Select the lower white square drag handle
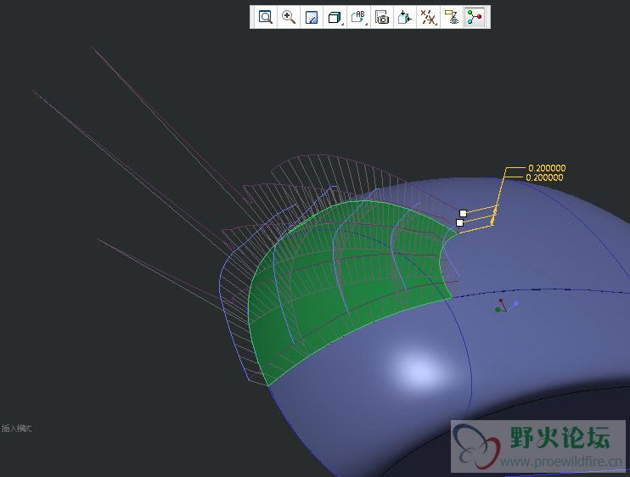630x477 pixels. coord(460,222)
